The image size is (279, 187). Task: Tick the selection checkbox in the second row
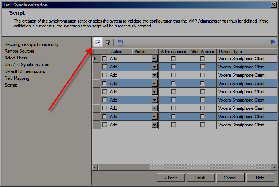coord(104,67)
